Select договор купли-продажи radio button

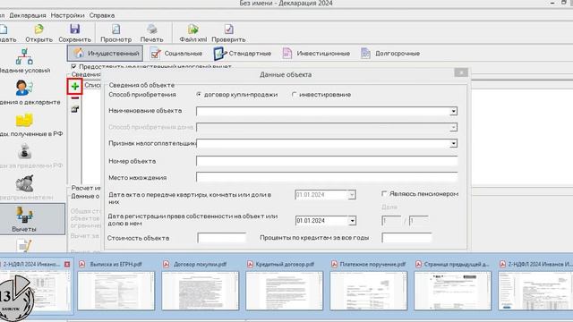(x=199, y=95)
